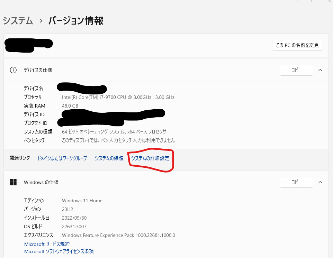Click the 実装 RAM label
333x258 pixels.
pyautogui.click(x=34, y=106)
